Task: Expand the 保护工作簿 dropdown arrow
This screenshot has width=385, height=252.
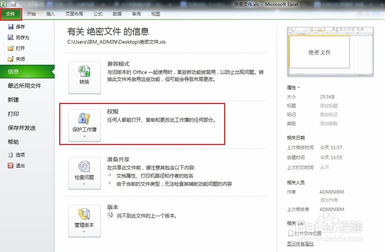Action: pyautogui.click(x=84, y=136)
